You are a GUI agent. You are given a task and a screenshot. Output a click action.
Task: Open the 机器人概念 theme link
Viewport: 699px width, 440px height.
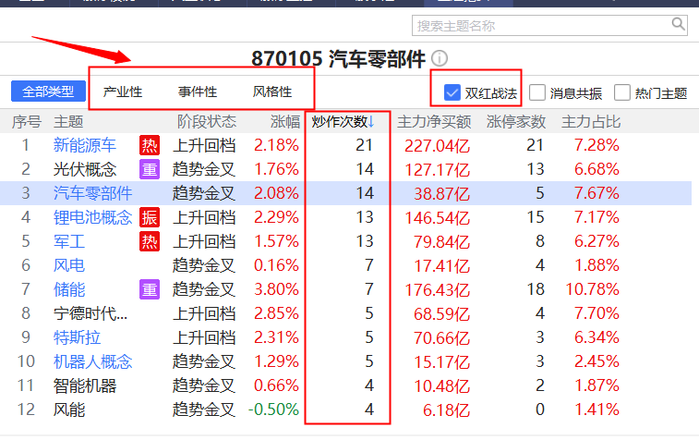[x=93, y=361]
